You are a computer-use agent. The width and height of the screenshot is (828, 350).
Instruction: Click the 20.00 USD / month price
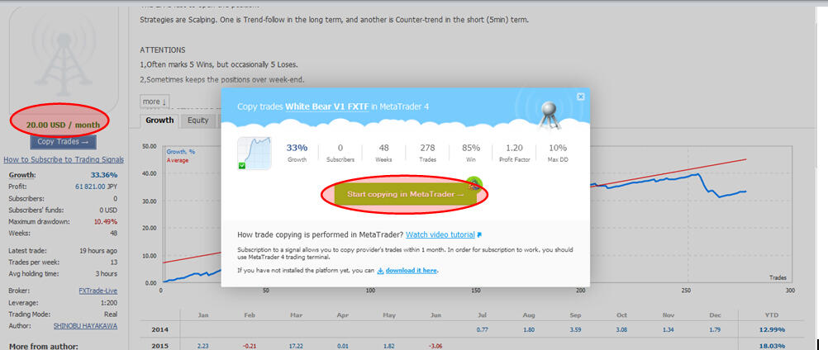pyautogui.click(x=63, y=125)
